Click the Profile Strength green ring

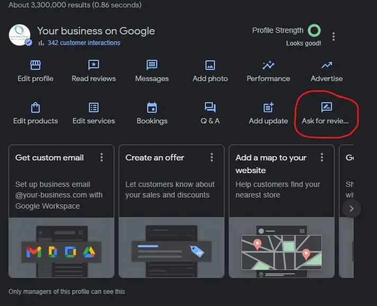coord(314,31)
